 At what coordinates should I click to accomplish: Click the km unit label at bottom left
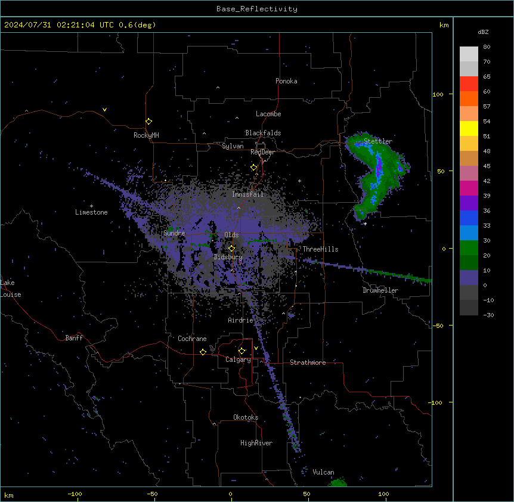click(x=8, y=495)
